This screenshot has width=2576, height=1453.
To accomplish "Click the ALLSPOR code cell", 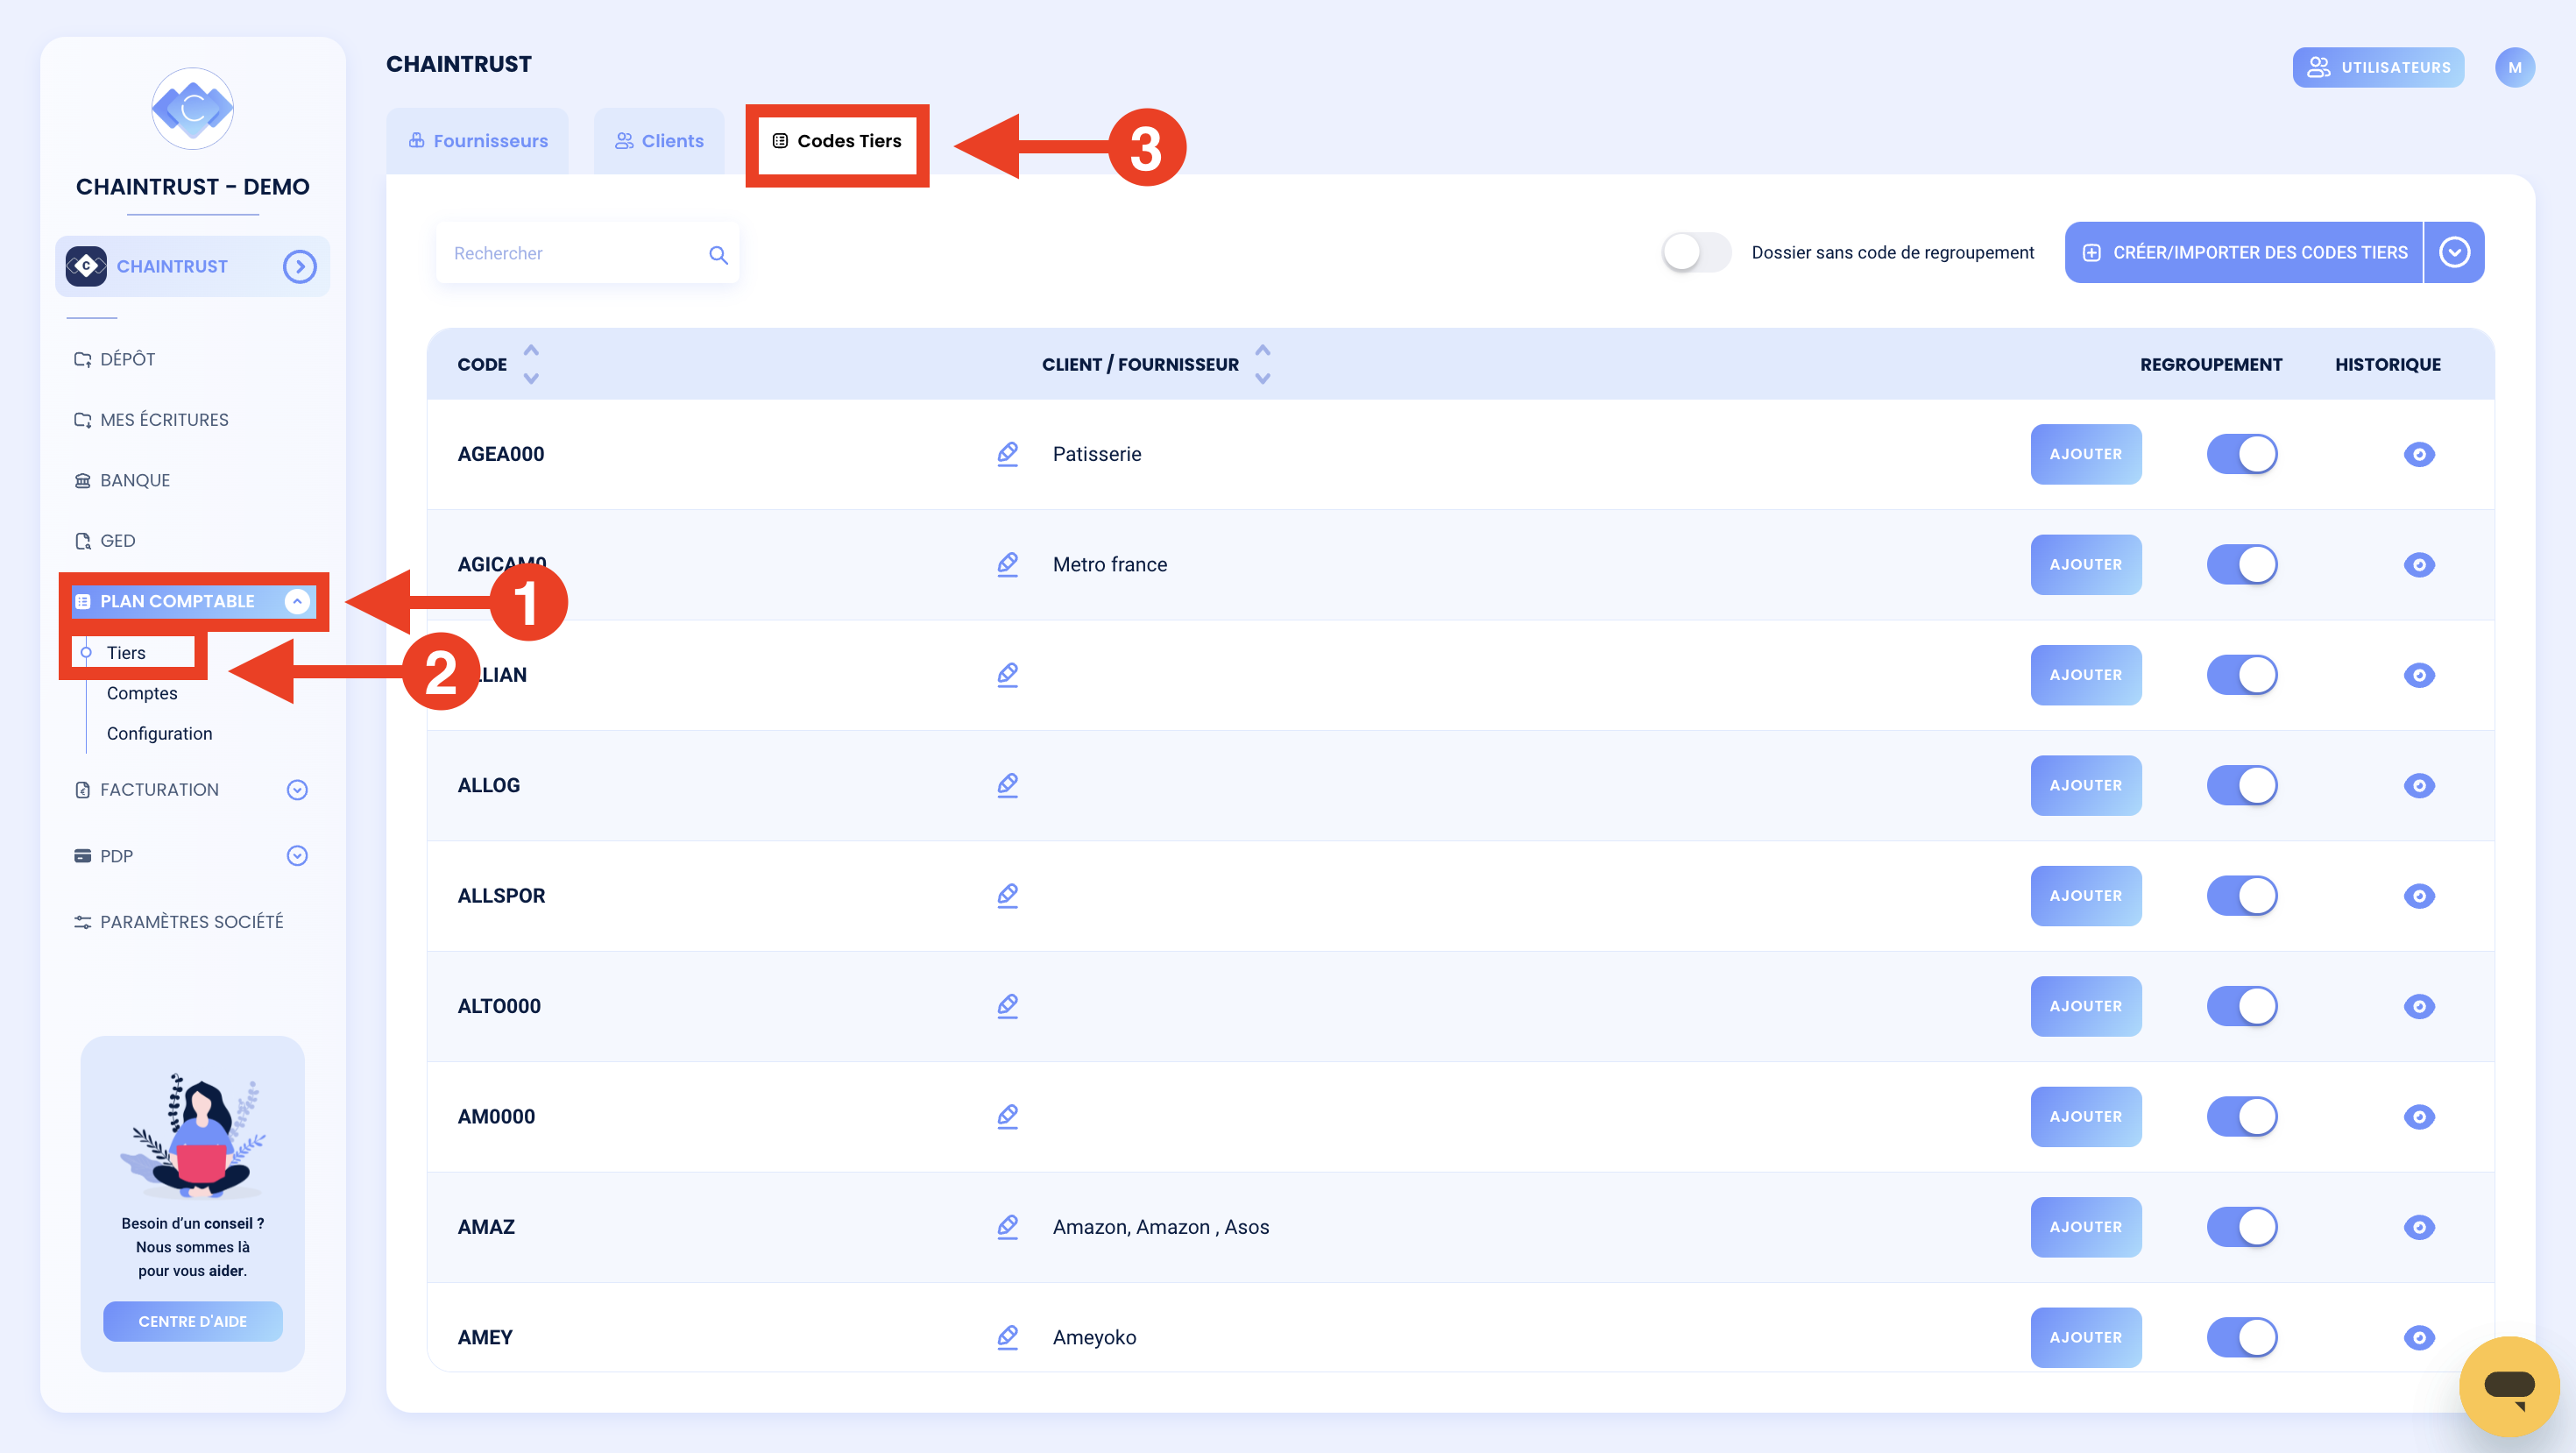I will pyautogui.click(x=501, y=896).
